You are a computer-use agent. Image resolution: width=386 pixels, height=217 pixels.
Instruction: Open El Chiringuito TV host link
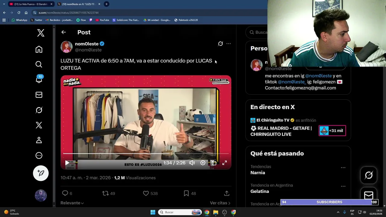pyautogui.click(x=273, y=120)
